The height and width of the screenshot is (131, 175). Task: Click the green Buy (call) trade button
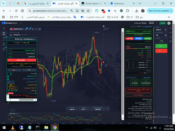click(161, 46)
